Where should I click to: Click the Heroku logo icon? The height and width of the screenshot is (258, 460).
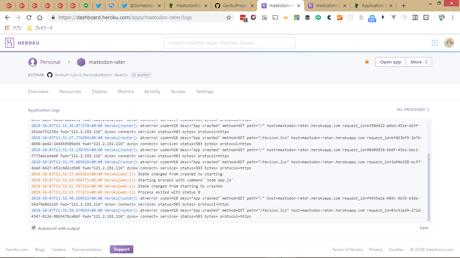pyautogui.click(x=10, y=43)
